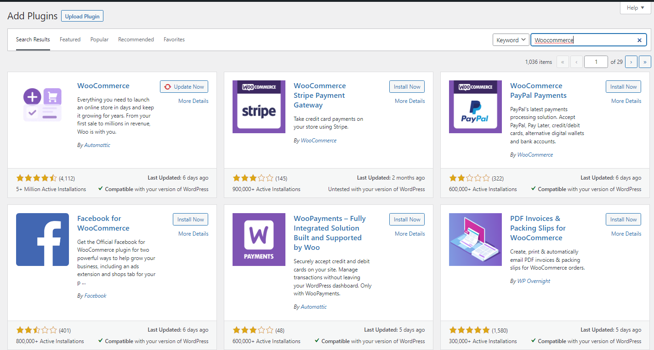Viewport: 654px width, 350px height.
Task: Click the WooCommerce PayPal Payments title
Action: 538,90
